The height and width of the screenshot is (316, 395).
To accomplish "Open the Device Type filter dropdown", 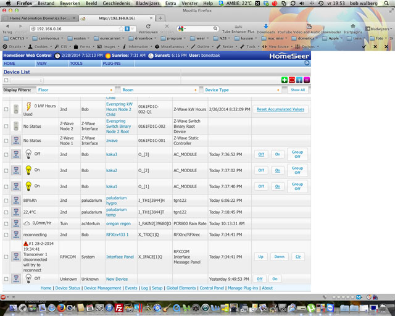I will (x=242, y=90).
